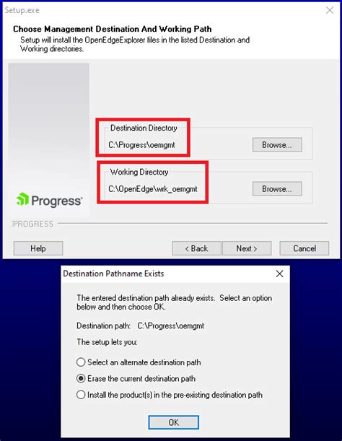Click the Working Directory group label
342x441 pixels.
[x=139, y=172]
